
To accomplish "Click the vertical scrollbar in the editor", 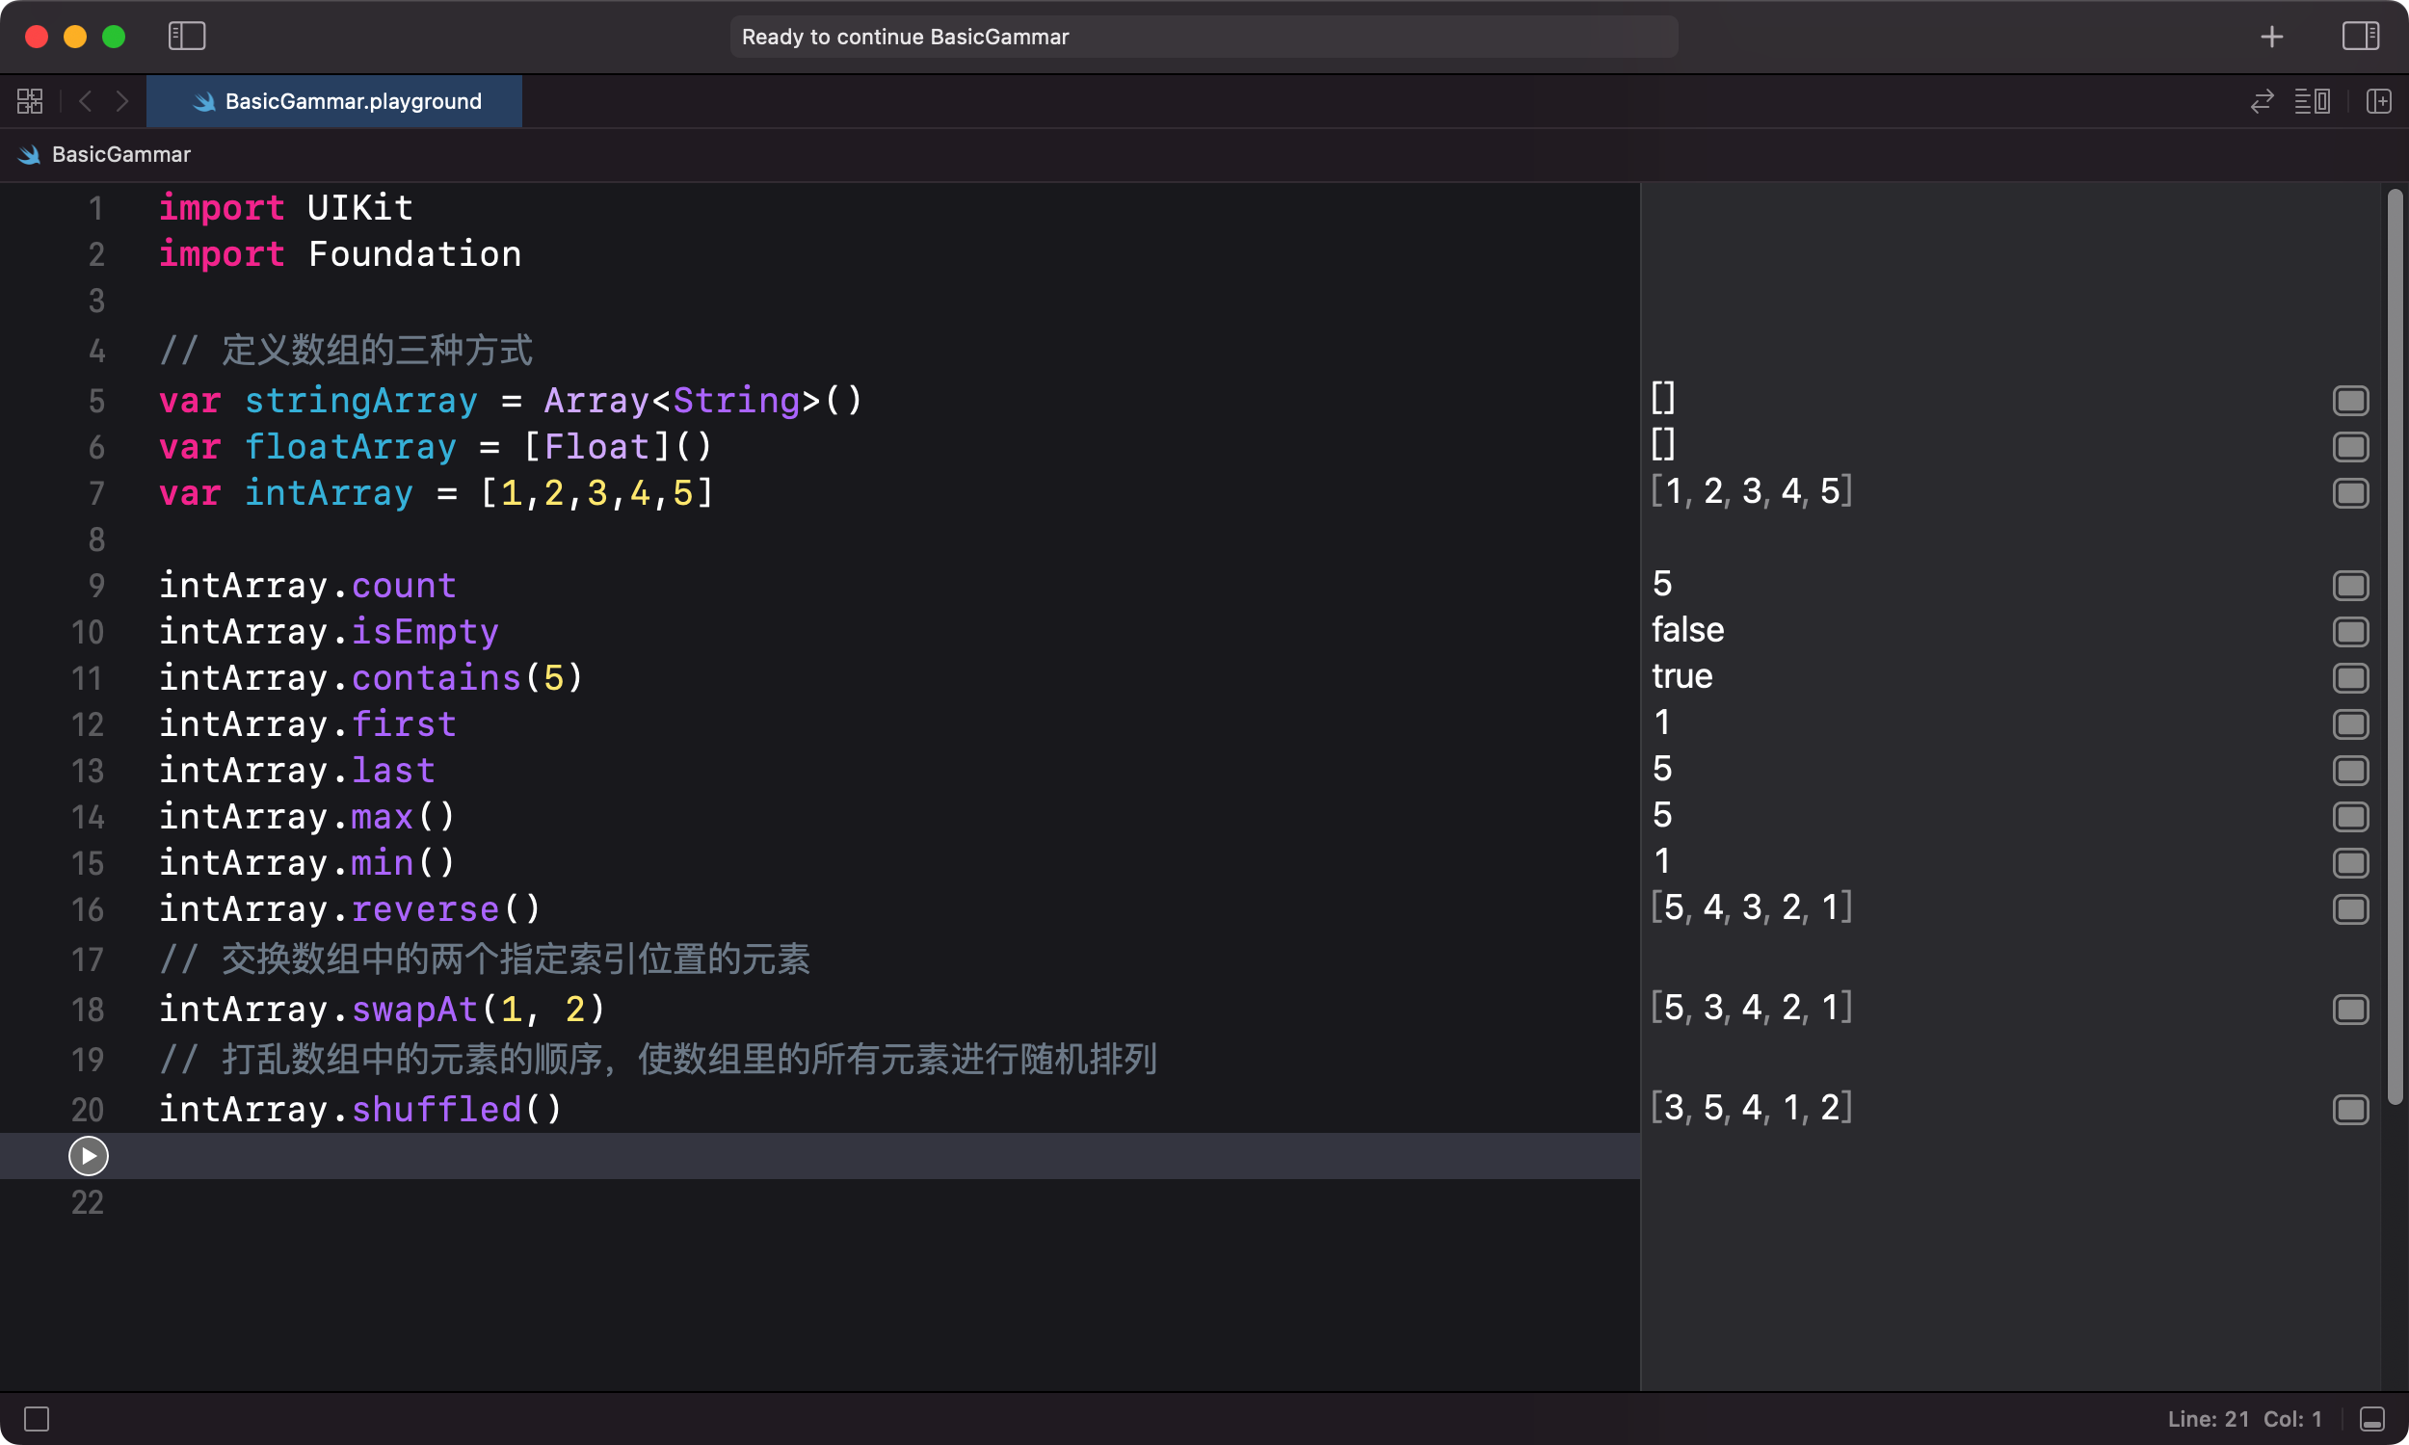I will (x=2395, y=647).
